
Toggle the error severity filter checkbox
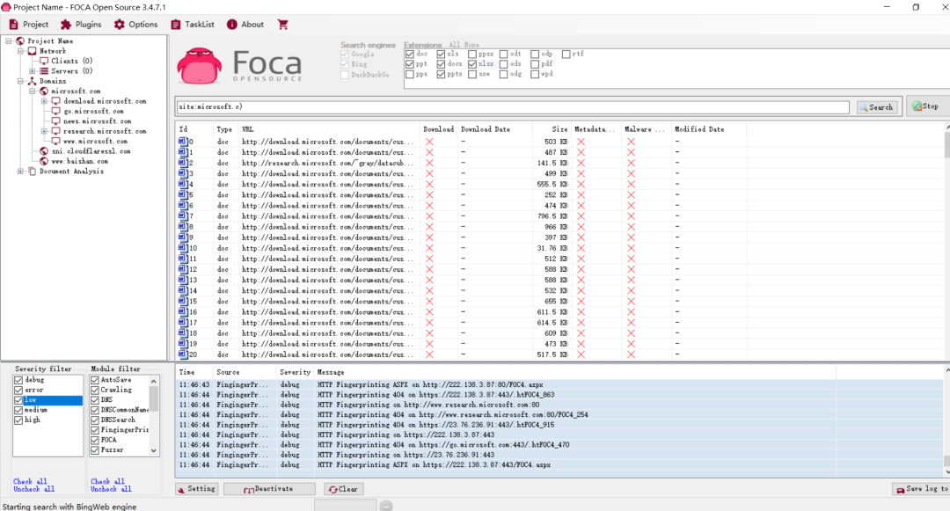pyautogui.click(x=18, y=390)
